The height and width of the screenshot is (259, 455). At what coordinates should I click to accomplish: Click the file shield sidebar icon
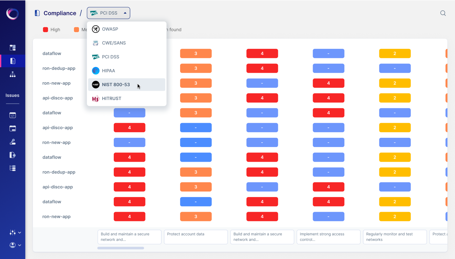[x=13, y=155]
